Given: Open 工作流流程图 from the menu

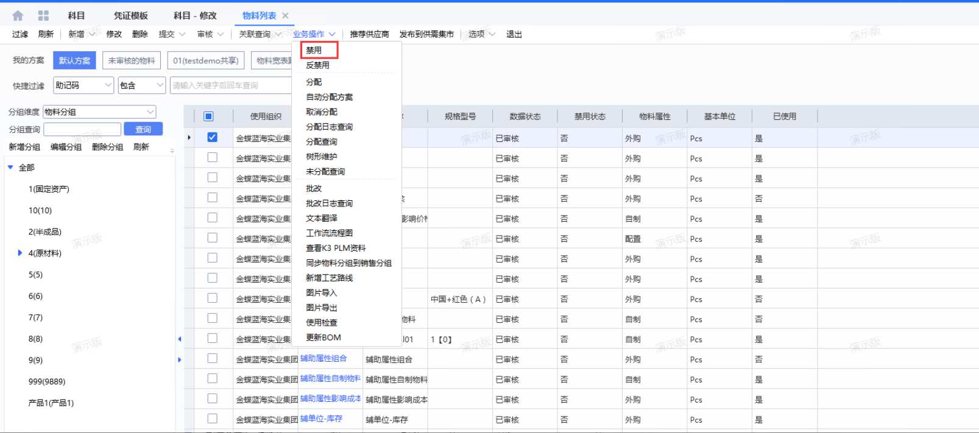Looking at the screenshot, I should coord(330,233).
